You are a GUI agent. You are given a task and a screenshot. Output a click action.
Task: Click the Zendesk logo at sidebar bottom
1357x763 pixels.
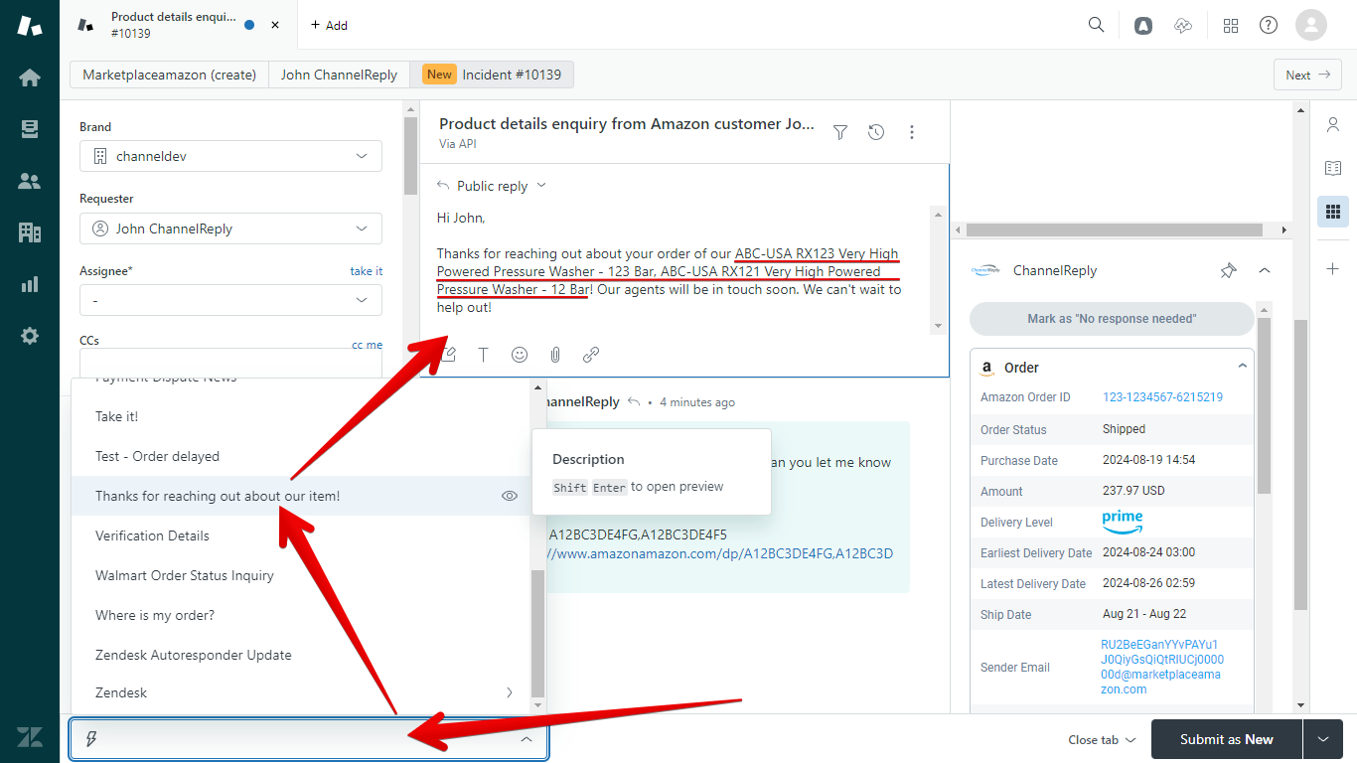click(x=30, y=737)
